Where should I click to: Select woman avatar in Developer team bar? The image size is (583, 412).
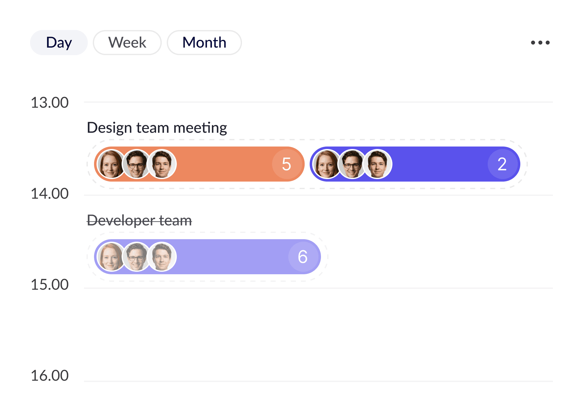click(x=111, y=257)
